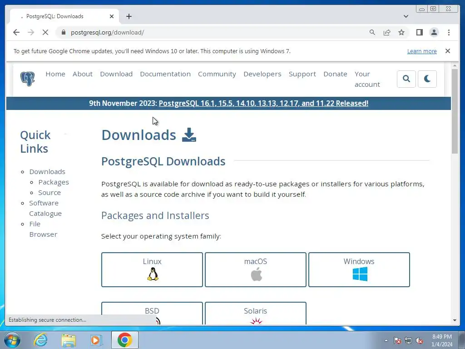Open Your account link
465x349 pixels.
pyautogui.click(x=367, y=79)
